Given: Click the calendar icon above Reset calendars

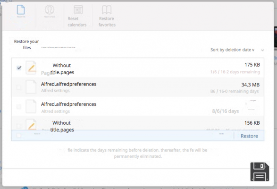Looking at the screenshot, I should (x=78, y=9).
